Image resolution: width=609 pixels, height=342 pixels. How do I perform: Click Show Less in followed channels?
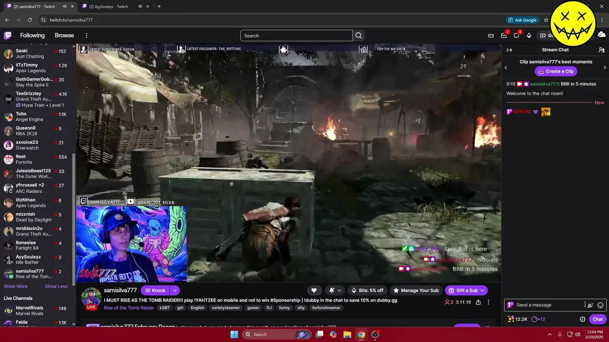pyautogui.click(x=56, y=286)
